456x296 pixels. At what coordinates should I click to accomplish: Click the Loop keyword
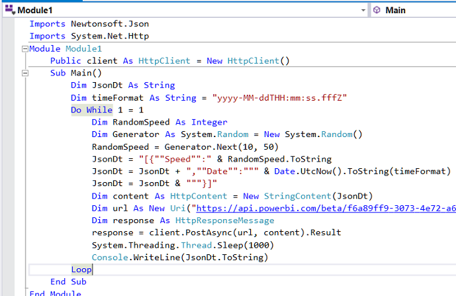(81, 269)
